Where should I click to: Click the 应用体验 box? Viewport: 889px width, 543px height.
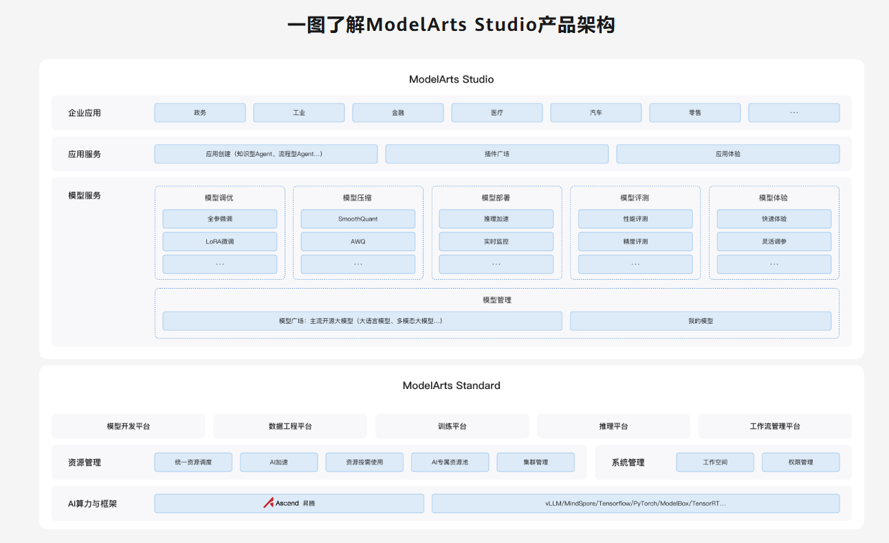click(728, 154)
